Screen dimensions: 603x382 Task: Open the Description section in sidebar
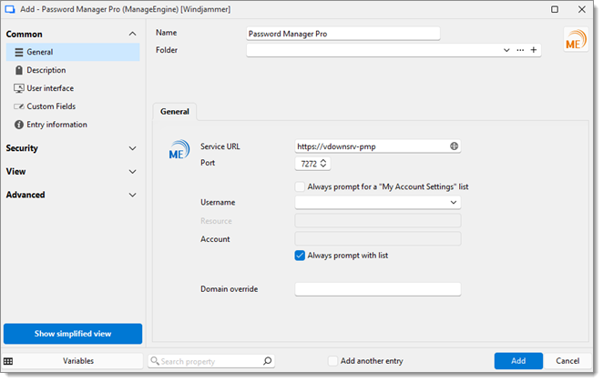[46, 70]
